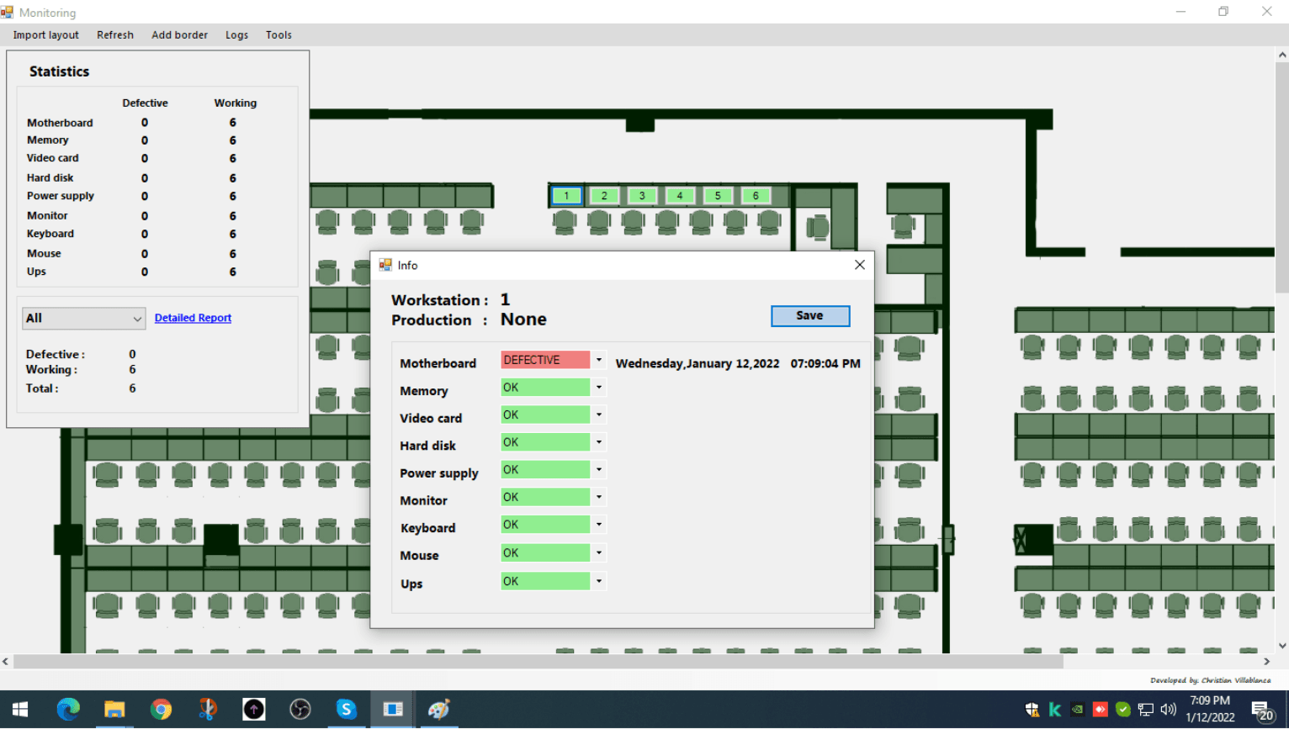The image size is (1289, 729).
Task: Expand the Memory status dropdown
Action: [x=598, y=387]
